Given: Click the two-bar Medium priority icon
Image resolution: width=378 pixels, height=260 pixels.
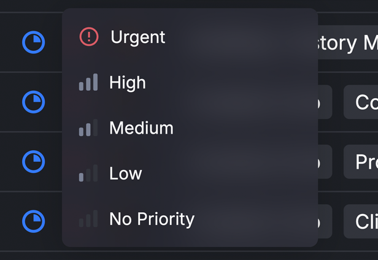Looking at the screenshot, I should [x=88, y=128].
